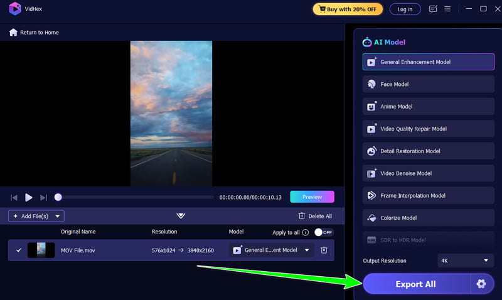The image size is (502, 300).
Task: Toggle the Apply to all switch
Action: 324,232
